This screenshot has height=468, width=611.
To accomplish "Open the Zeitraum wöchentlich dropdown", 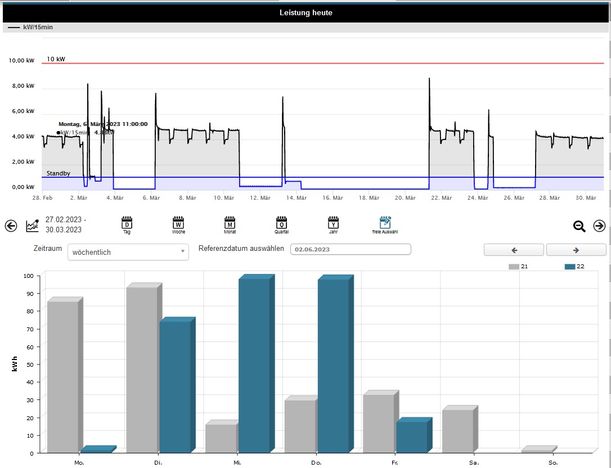I will tap(128, 252).
